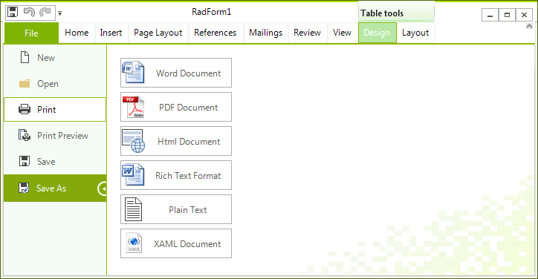The width and height of the screenshot is (538, 279).
Task: Save as Word Document
Action: pos(176,73)
